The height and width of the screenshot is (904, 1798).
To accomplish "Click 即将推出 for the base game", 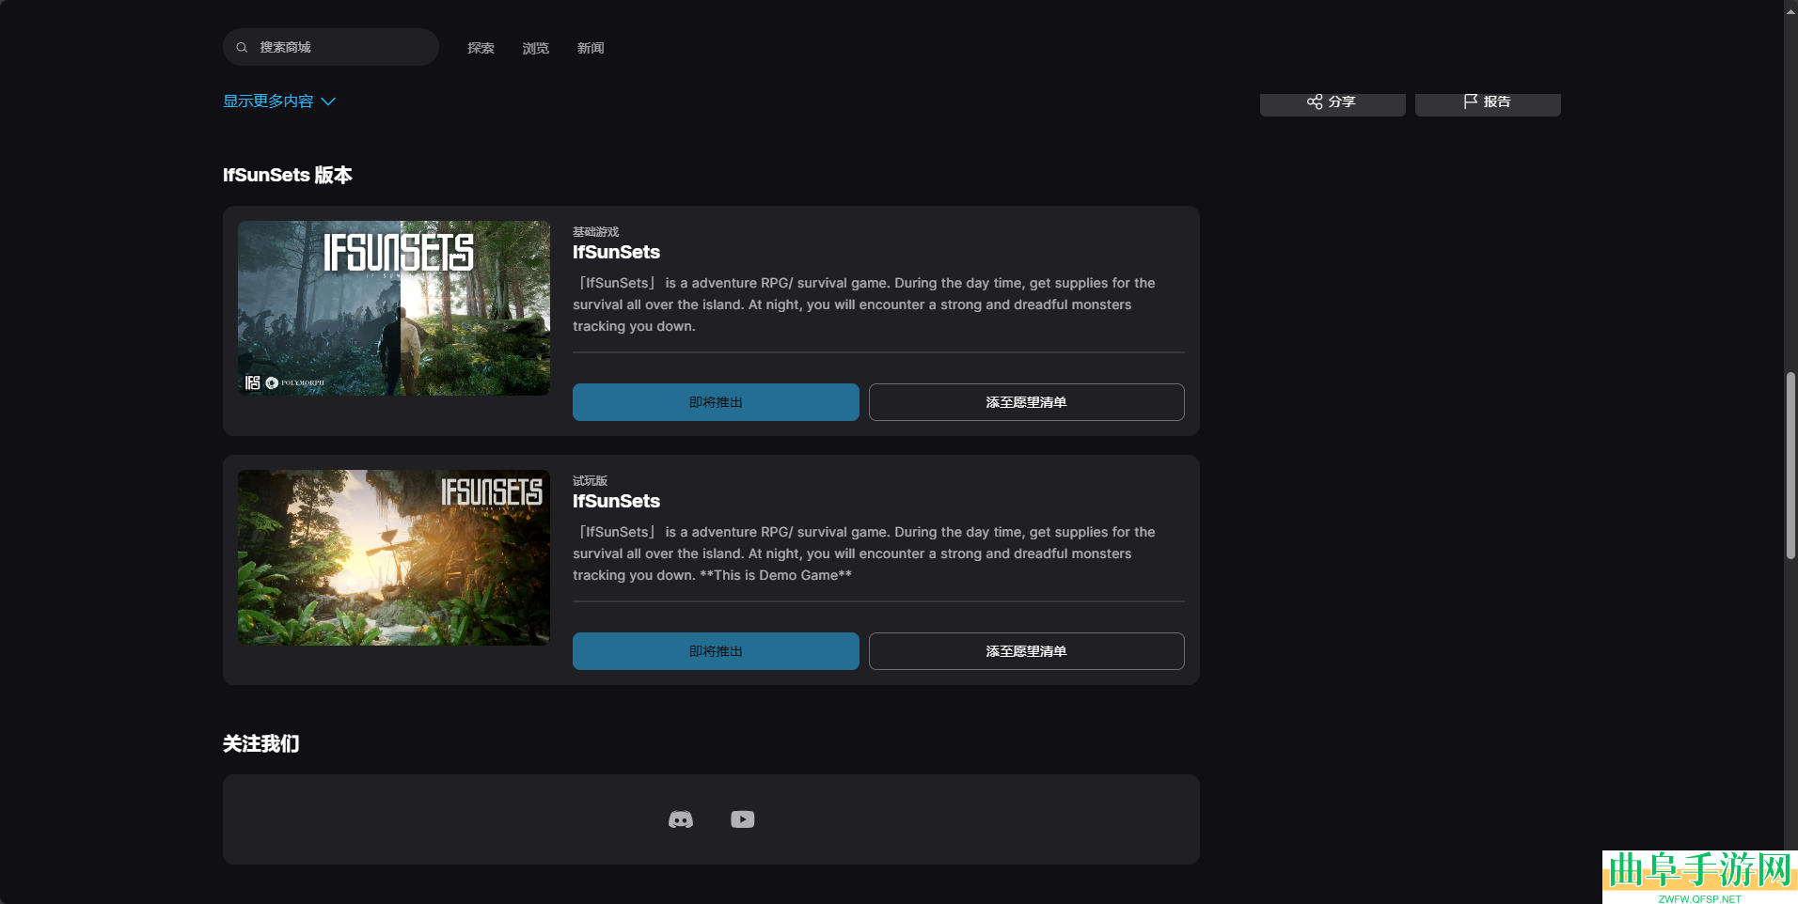I will 716,402.
